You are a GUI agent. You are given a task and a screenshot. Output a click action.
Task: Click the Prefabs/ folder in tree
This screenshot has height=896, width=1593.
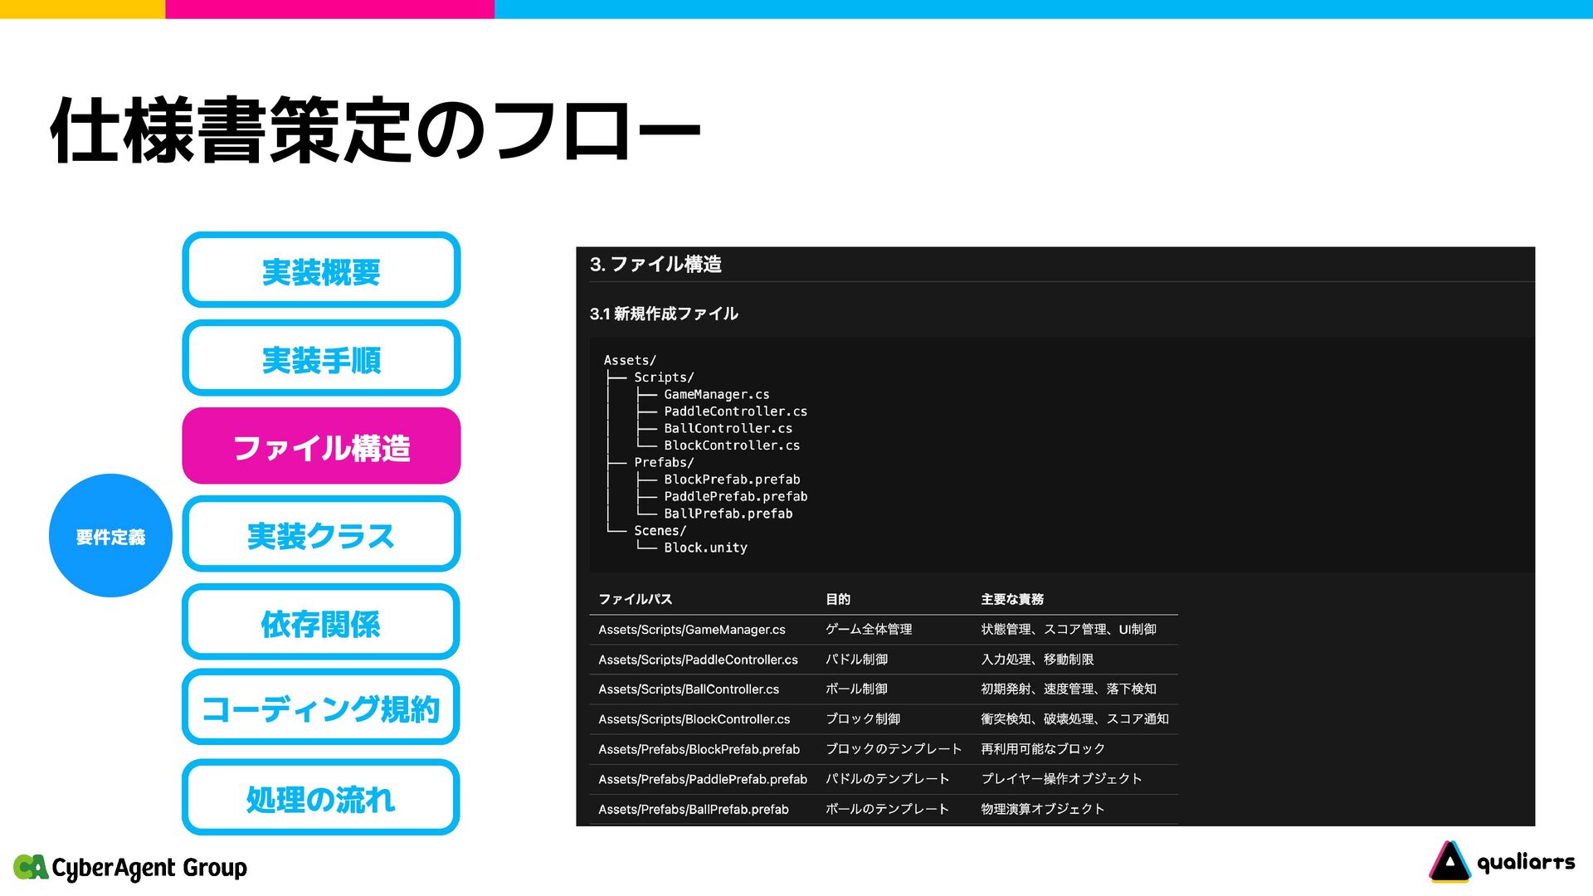(x=664, y=463)
